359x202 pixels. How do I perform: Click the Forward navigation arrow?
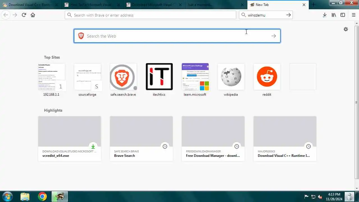tap(15, 15)
